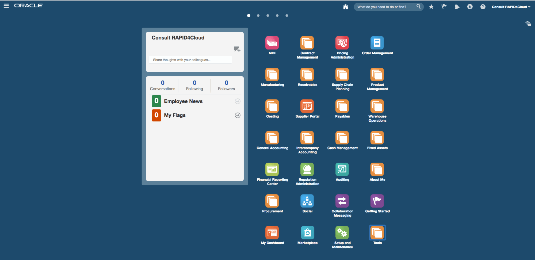Click the orange My Flags count badge
535x260 pixels.
click(156, 115)
